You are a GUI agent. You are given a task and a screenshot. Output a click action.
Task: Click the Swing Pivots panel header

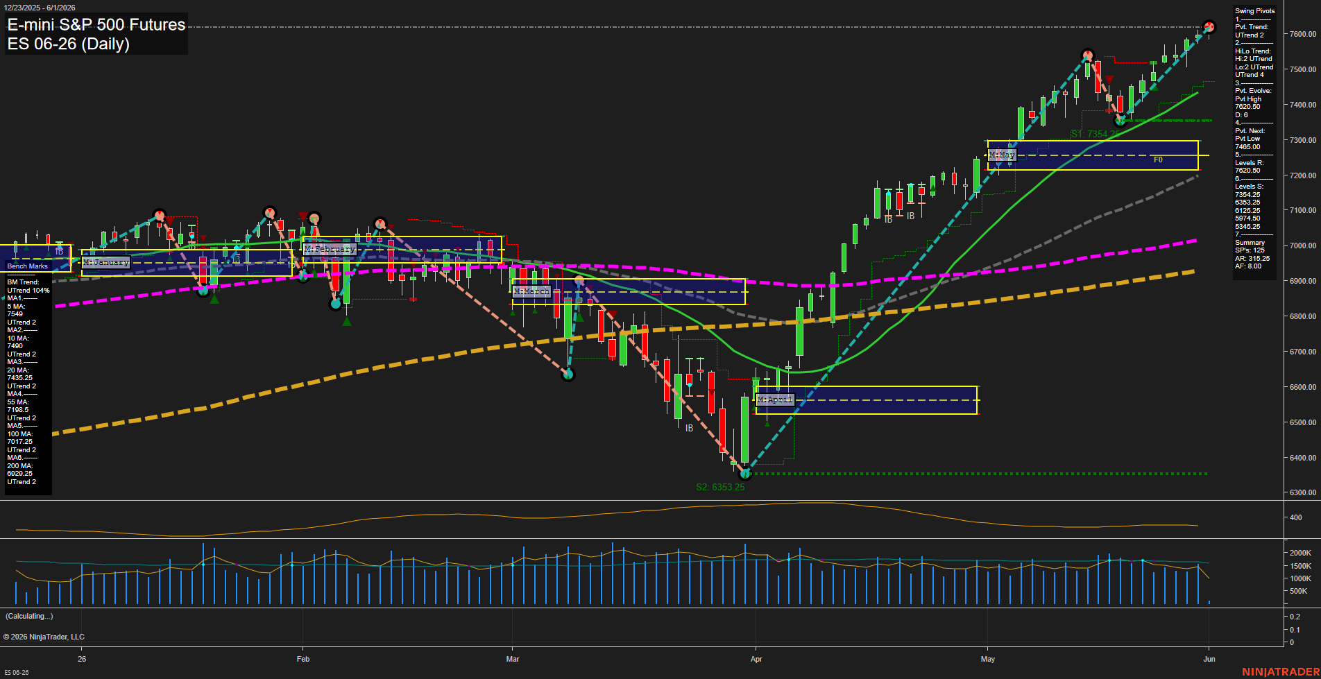[1255, 11]
